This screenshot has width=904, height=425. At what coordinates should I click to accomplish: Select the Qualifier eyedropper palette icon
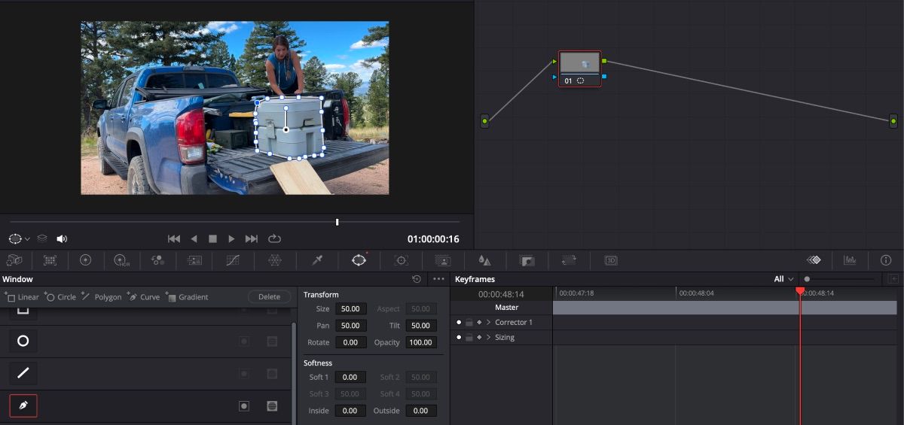point(317,260)
